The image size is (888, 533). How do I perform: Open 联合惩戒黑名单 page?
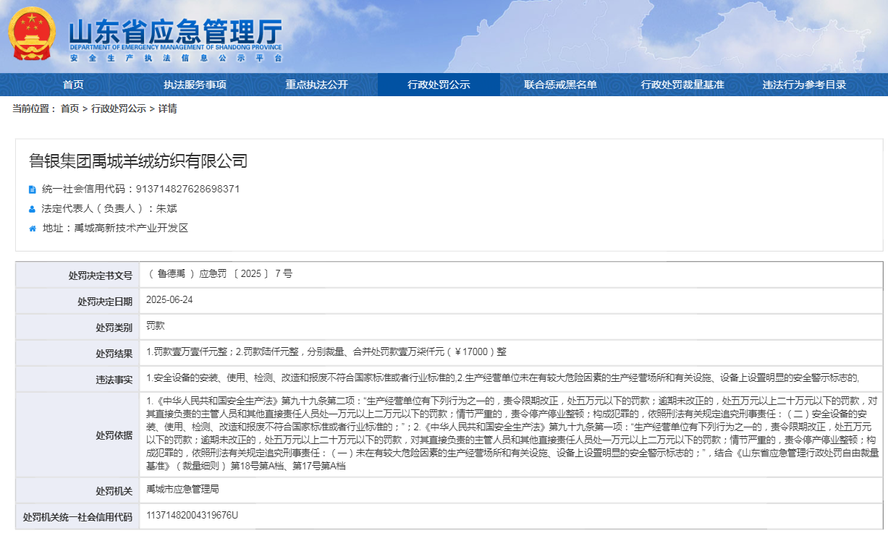(560, 85)
